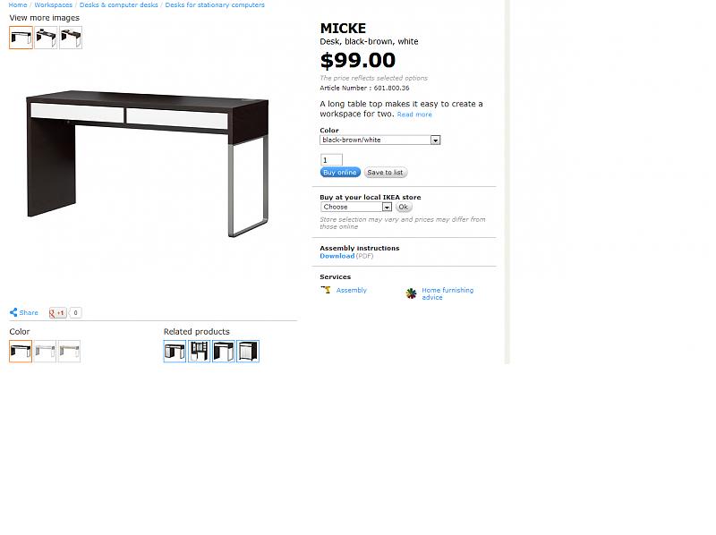Screen dimensions: 716x535
Task: Open the Workspaces breadcrumb link
Action: point(54,5)
